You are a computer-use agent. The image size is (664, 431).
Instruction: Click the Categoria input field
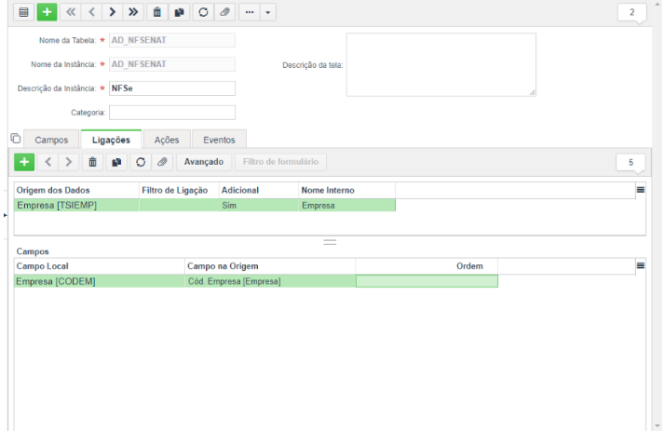[x=172, y=113]
